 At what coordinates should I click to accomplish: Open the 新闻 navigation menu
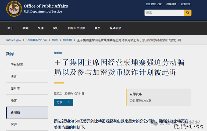pyautogui.click(x=25, y=28)
